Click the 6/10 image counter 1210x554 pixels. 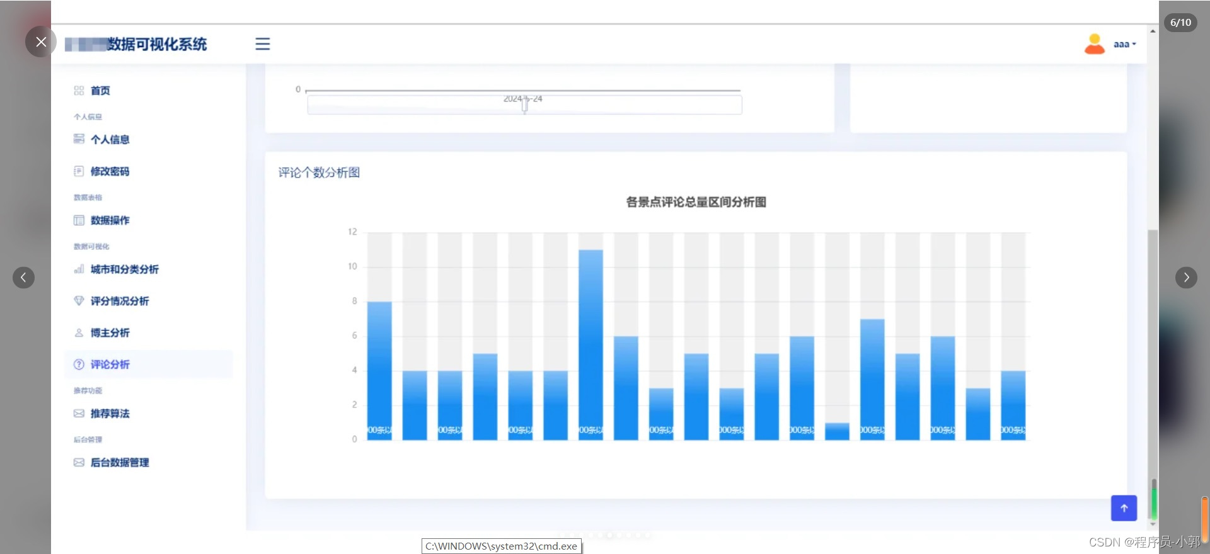click(x=1180, y=23)
